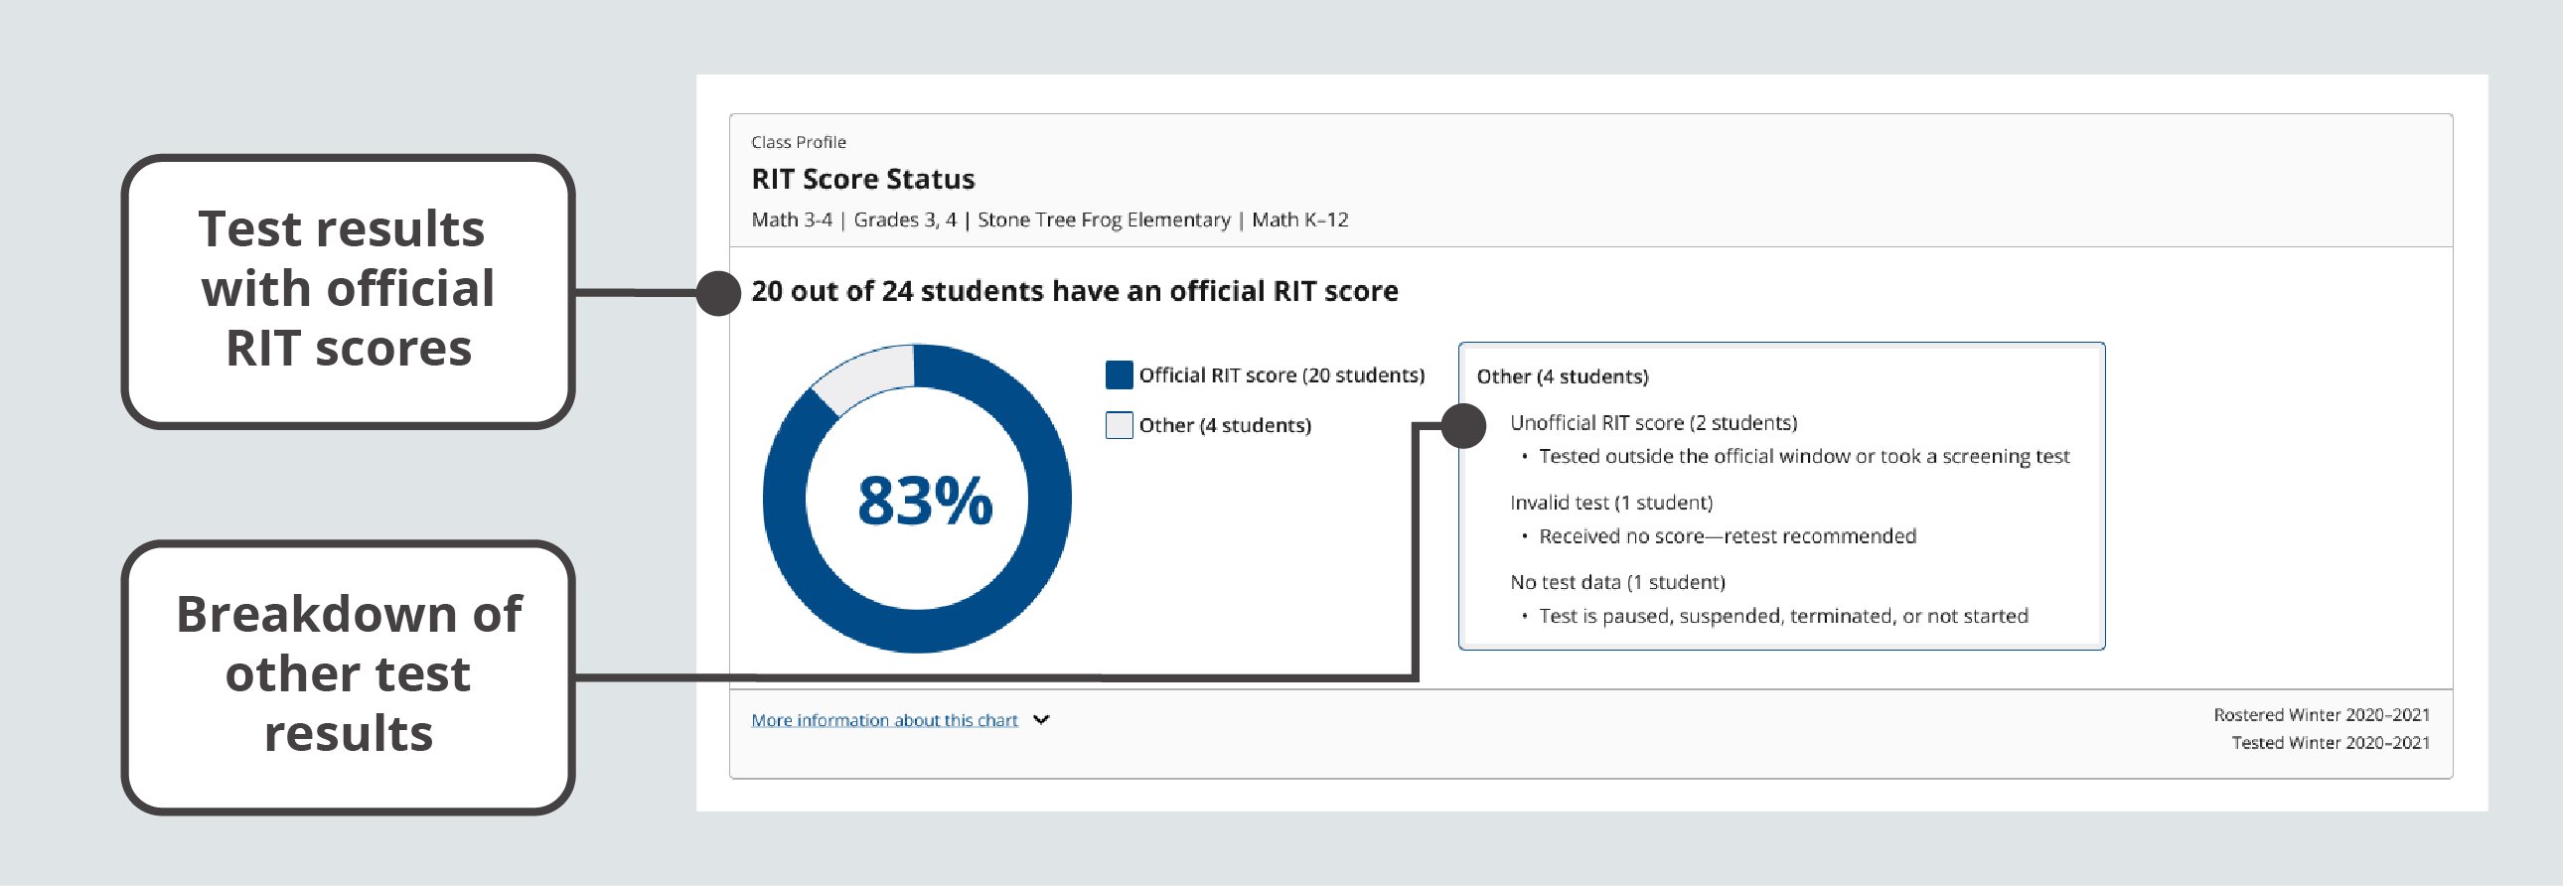
Task: Select Unofficial RIT score (2 students) entry
Action: [x=1653, y=422]
